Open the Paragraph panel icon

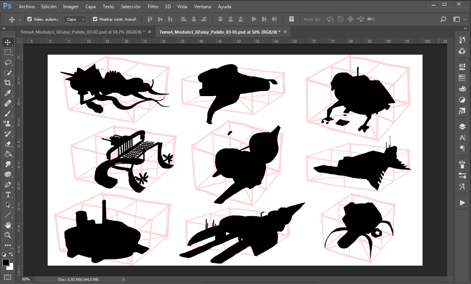click(462, 149)
